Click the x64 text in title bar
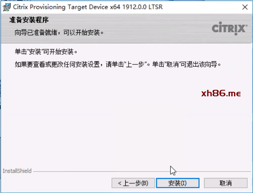Viewport: 253px width, 193px height. coord(115,7)
